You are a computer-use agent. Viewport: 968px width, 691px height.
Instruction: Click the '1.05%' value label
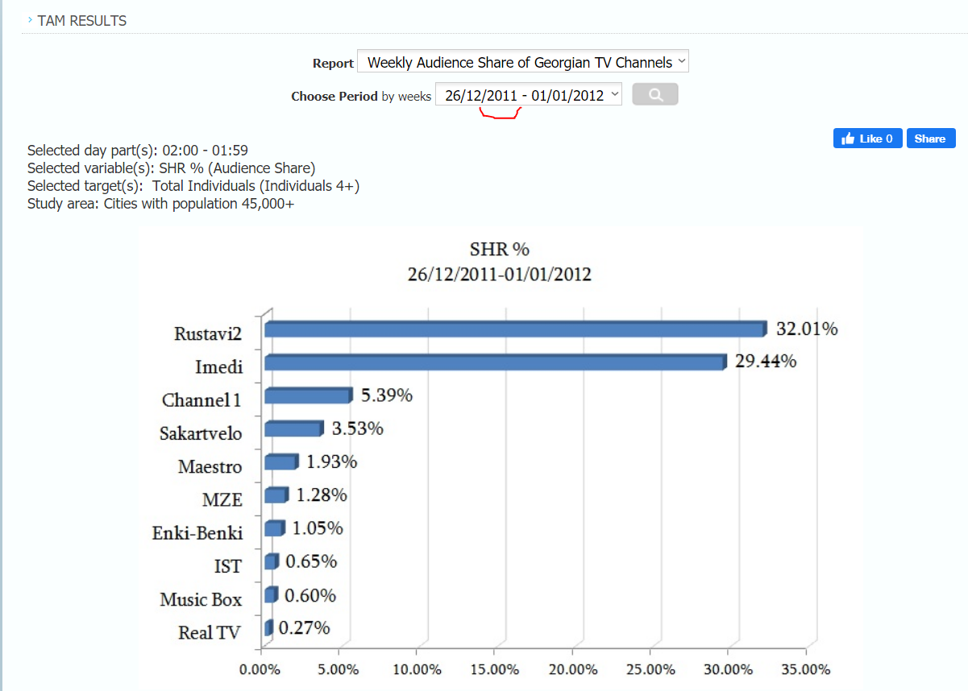point(318,528)
